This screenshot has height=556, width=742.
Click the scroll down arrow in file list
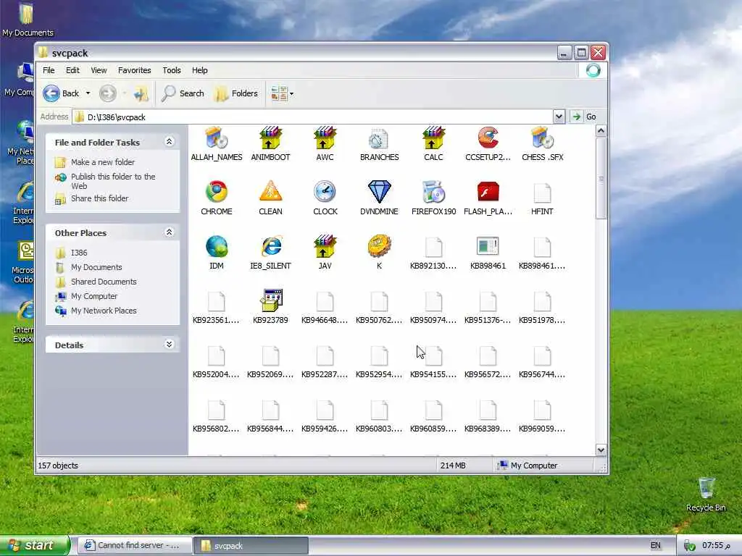pyautogui.click(x=601, y=450)
